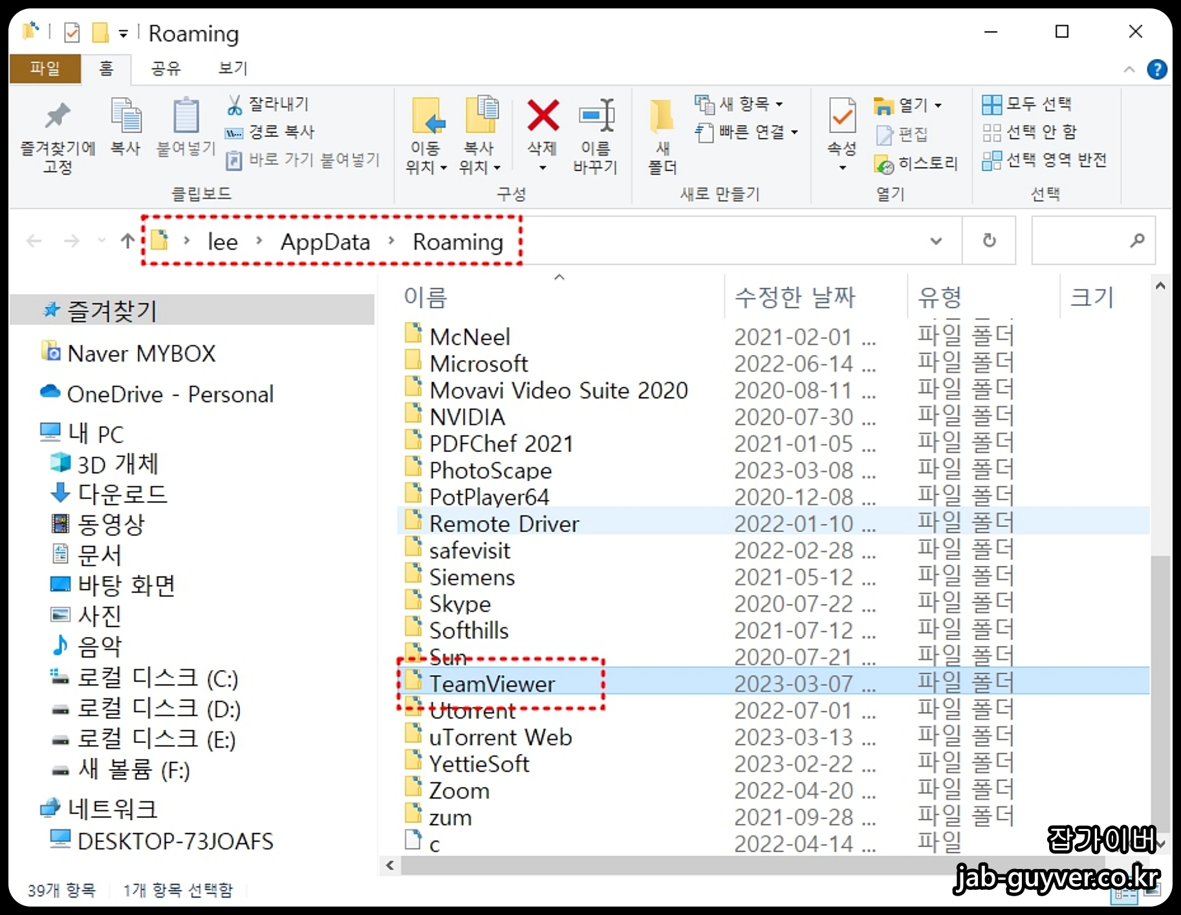Create a New folder (새 폴더)
Viewport: 1181px width, 915px height.
coord(662,137)
